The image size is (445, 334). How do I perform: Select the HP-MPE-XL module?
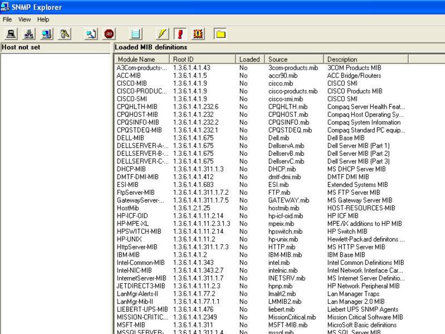[x=133, y=224]
